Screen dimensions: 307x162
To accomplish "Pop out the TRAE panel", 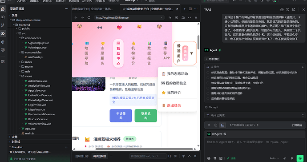I will [294, 9].
